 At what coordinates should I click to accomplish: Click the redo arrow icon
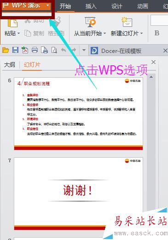(74, 50)
